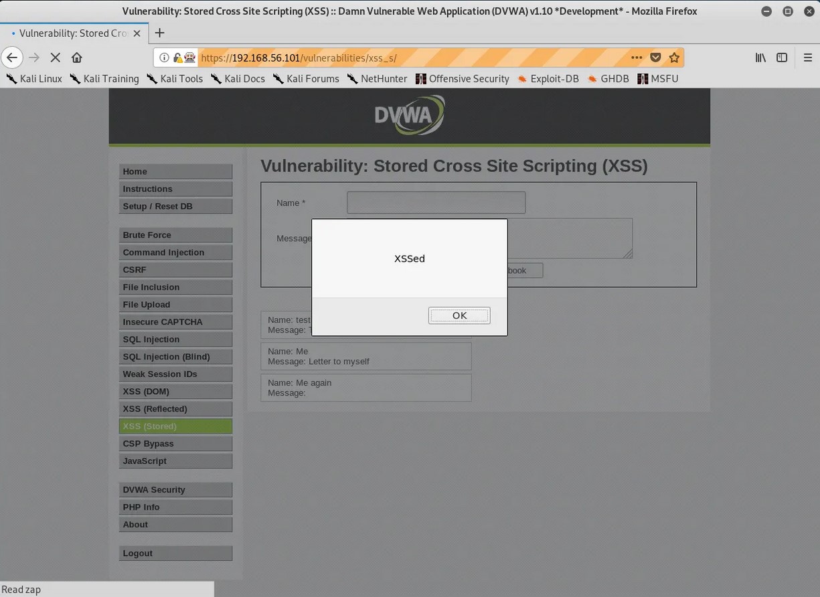Open Setup / Reset DB page
820x597 pixels.
[x=175, y=206]
